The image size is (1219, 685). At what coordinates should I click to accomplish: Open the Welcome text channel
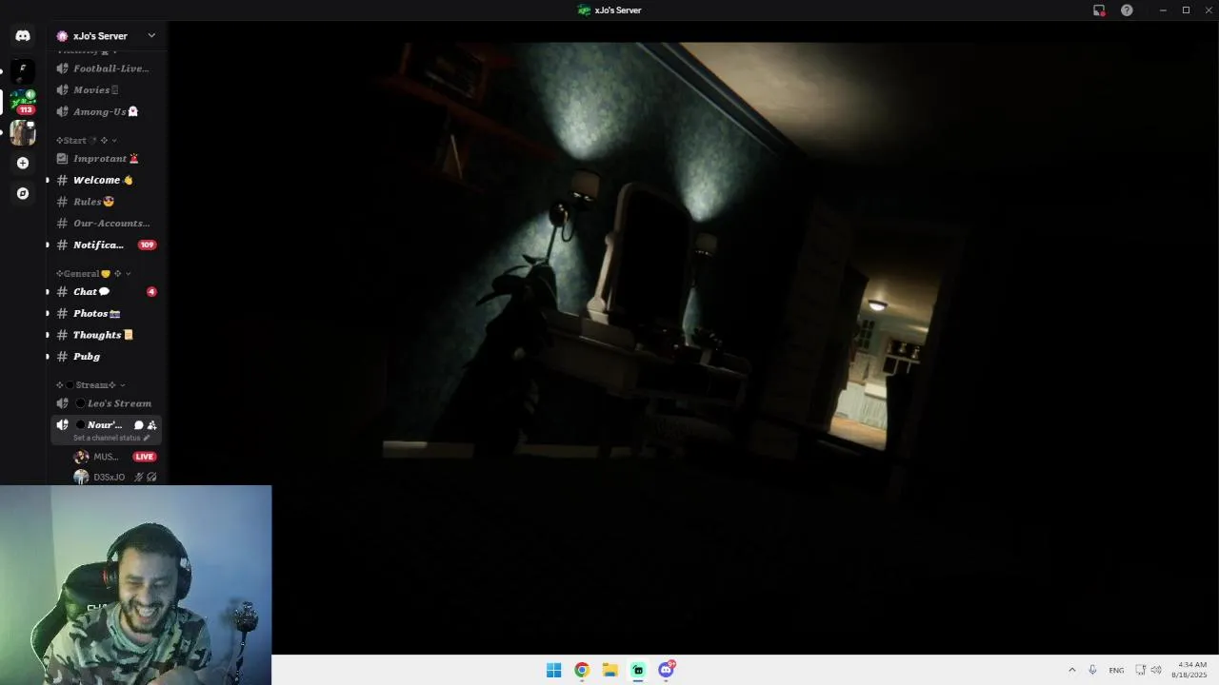click(x=106, y=181)
